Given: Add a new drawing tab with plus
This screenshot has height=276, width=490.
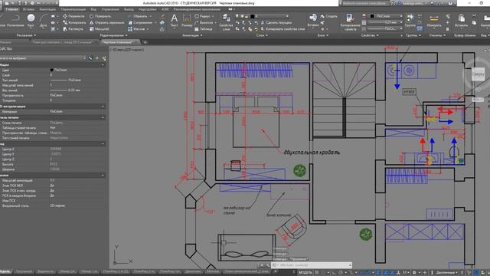Looking at the screenshot, I should click(x=145, y=42).
